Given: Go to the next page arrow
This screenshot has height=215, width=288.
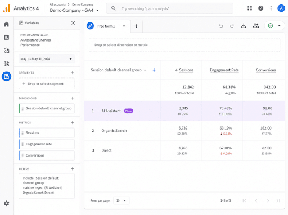Looking at the screenshot, I should click(x=268, y=200).
